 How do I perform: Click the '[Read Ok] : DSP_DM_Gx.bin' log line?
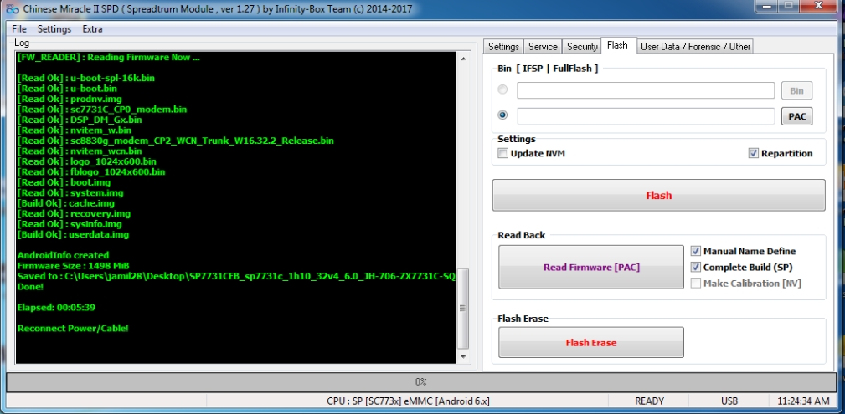[x=80, y=120]
